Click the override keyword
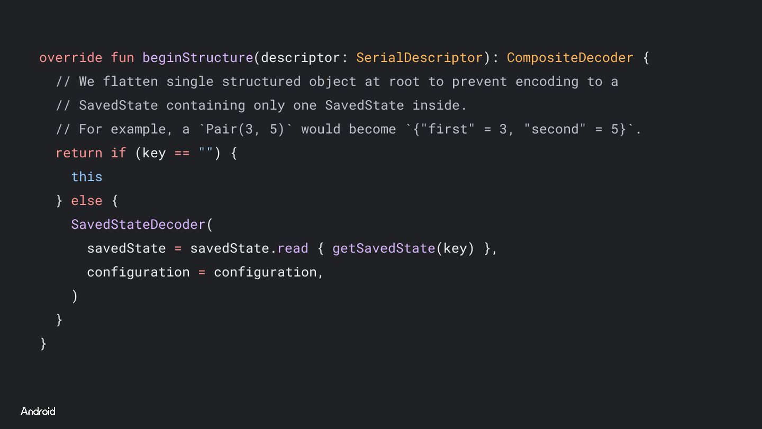The height and width of the screenshot is (429, 762). click(71, 58)
